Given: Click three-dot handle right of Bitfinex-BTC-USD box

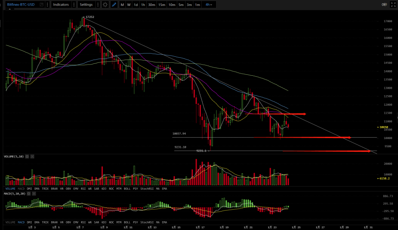Looking at the screenshot, I should 48,5.
